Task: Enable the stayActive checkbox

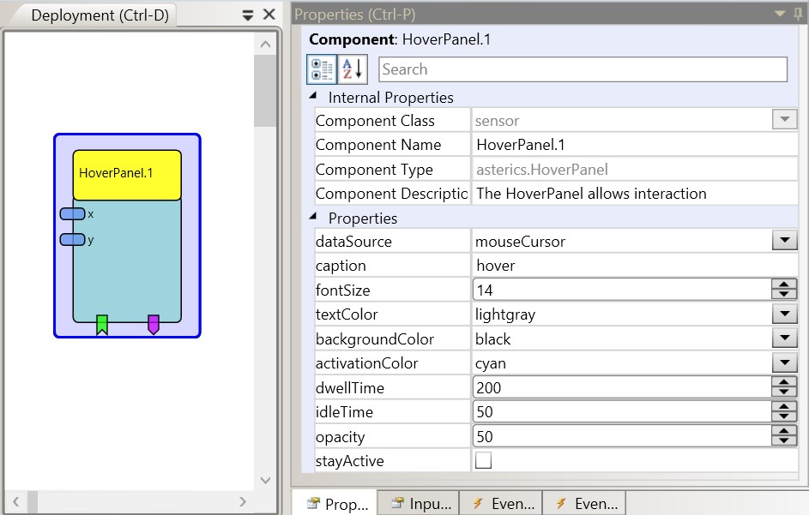Action: coord(484,461)
